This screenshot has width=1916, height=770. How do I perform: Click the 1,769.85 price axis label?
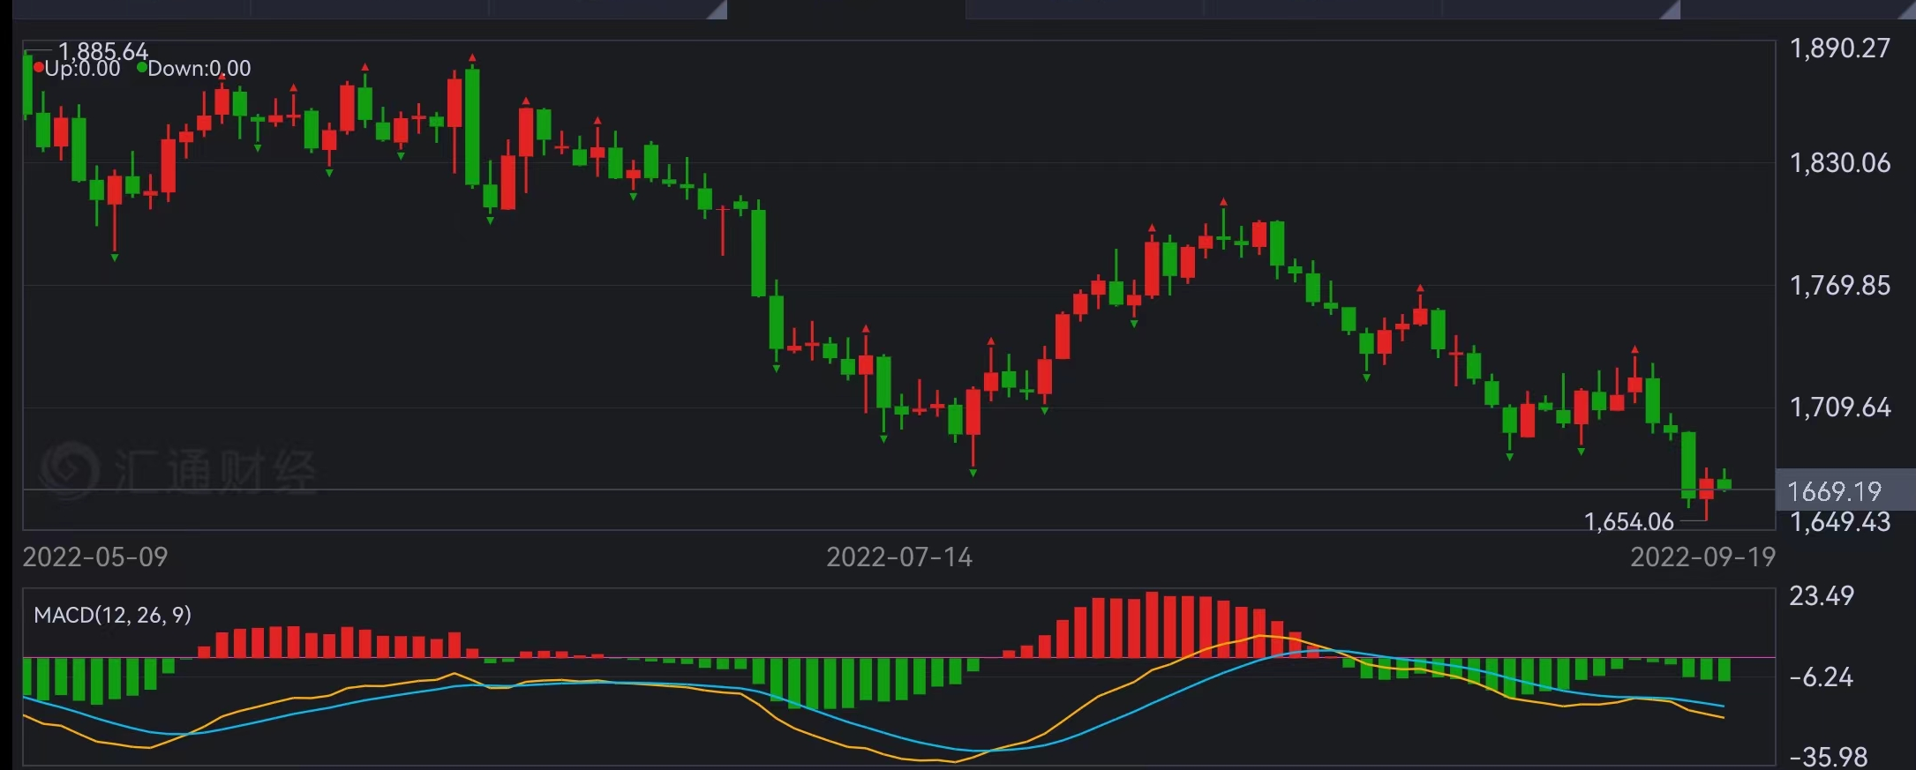tap(1839, 285)
